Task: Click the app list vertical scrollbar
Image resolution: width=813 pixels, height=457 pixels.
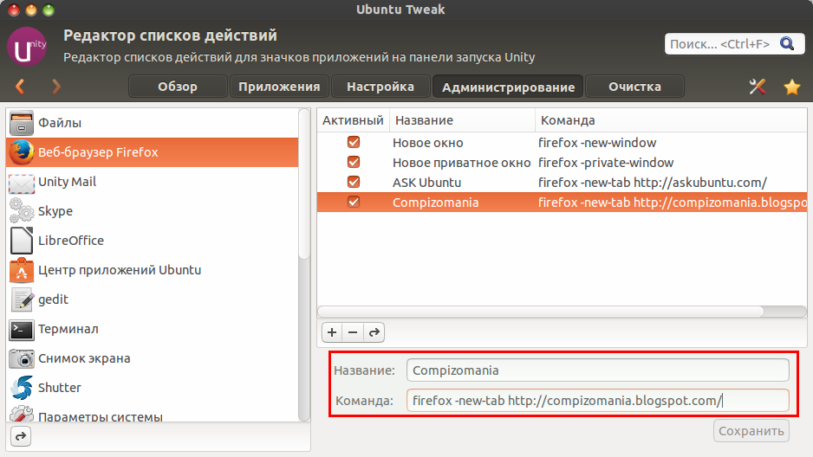Action: point(304,183)
